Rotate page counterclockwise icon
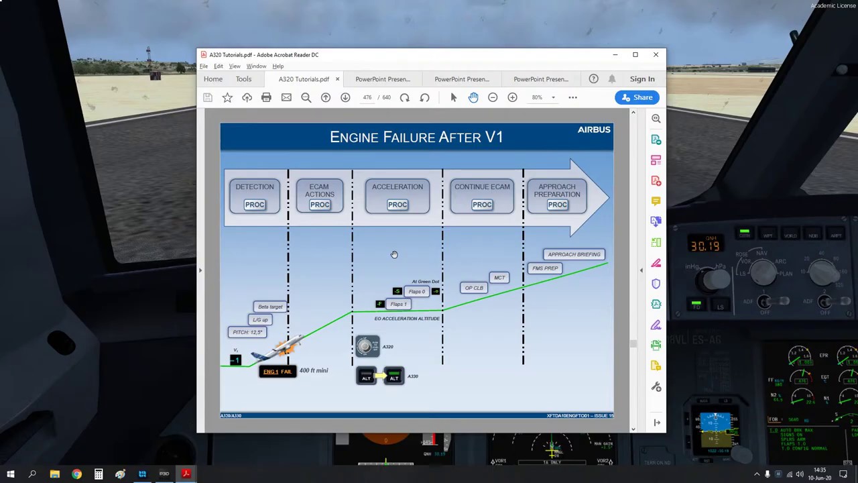 point(424,97)
